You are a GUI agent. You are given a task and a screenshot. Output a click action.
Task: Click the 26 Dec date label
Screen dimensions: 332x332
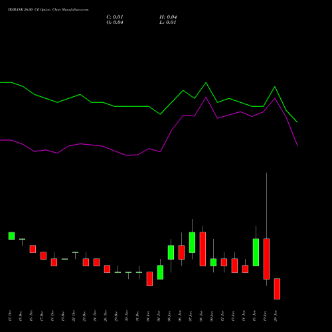106,316
